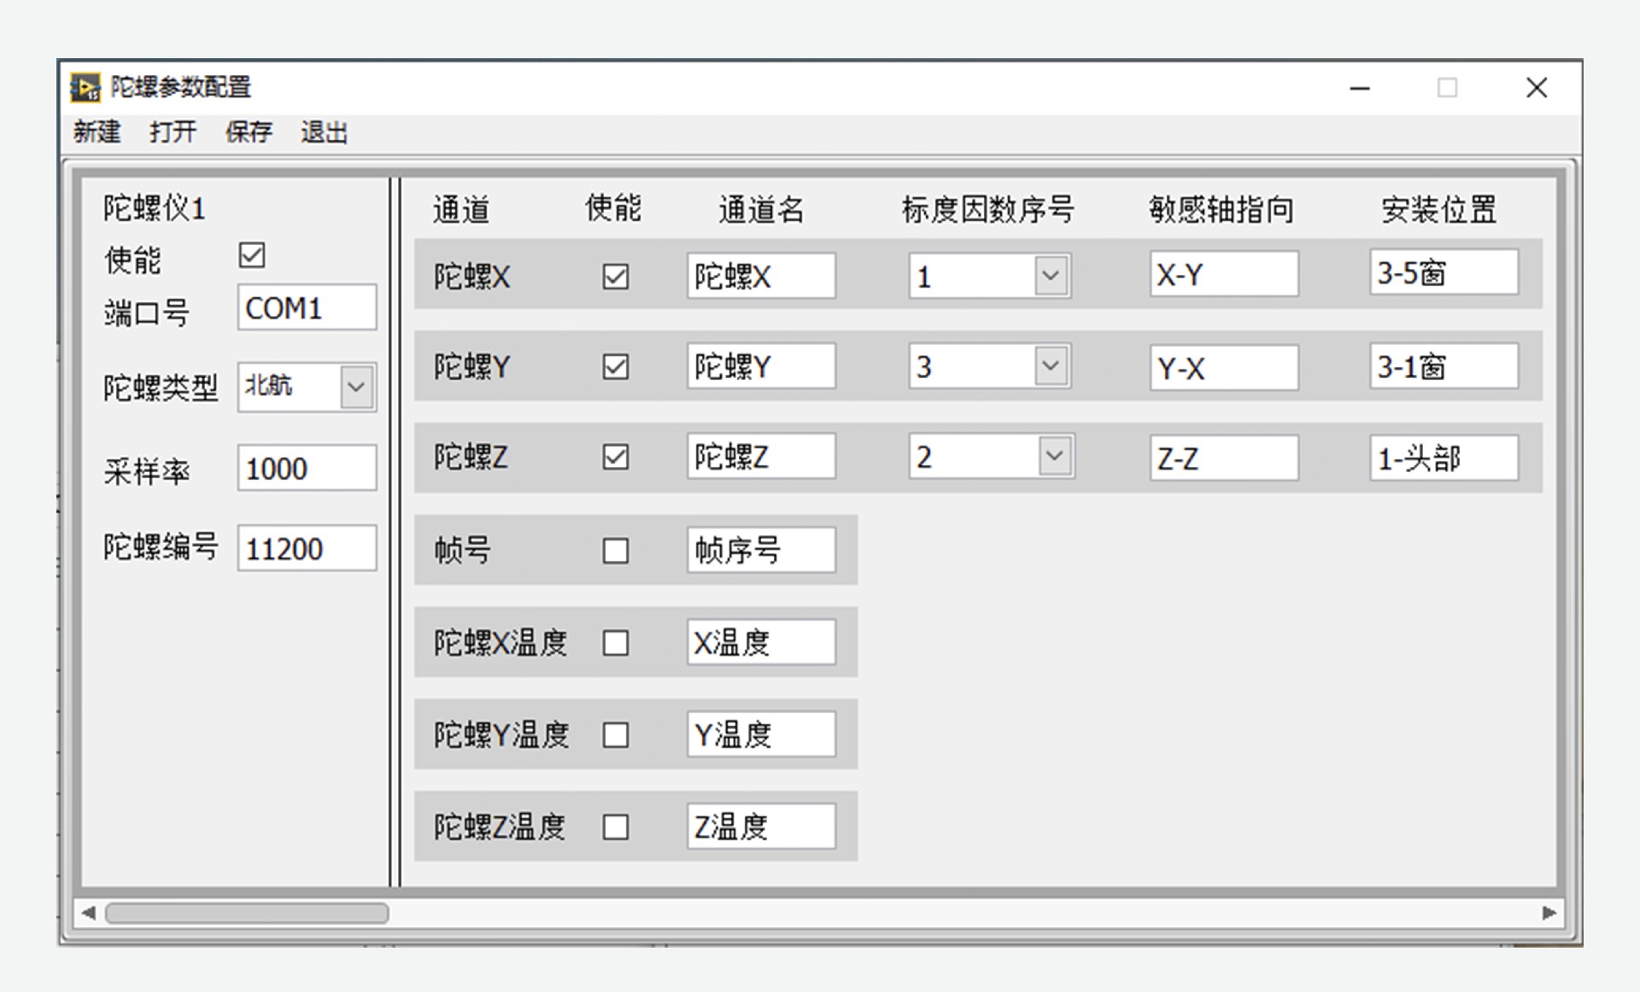Enable the 帧号 channel checkbox
Screen dimensions: 1640x992
tap(615, 551)
